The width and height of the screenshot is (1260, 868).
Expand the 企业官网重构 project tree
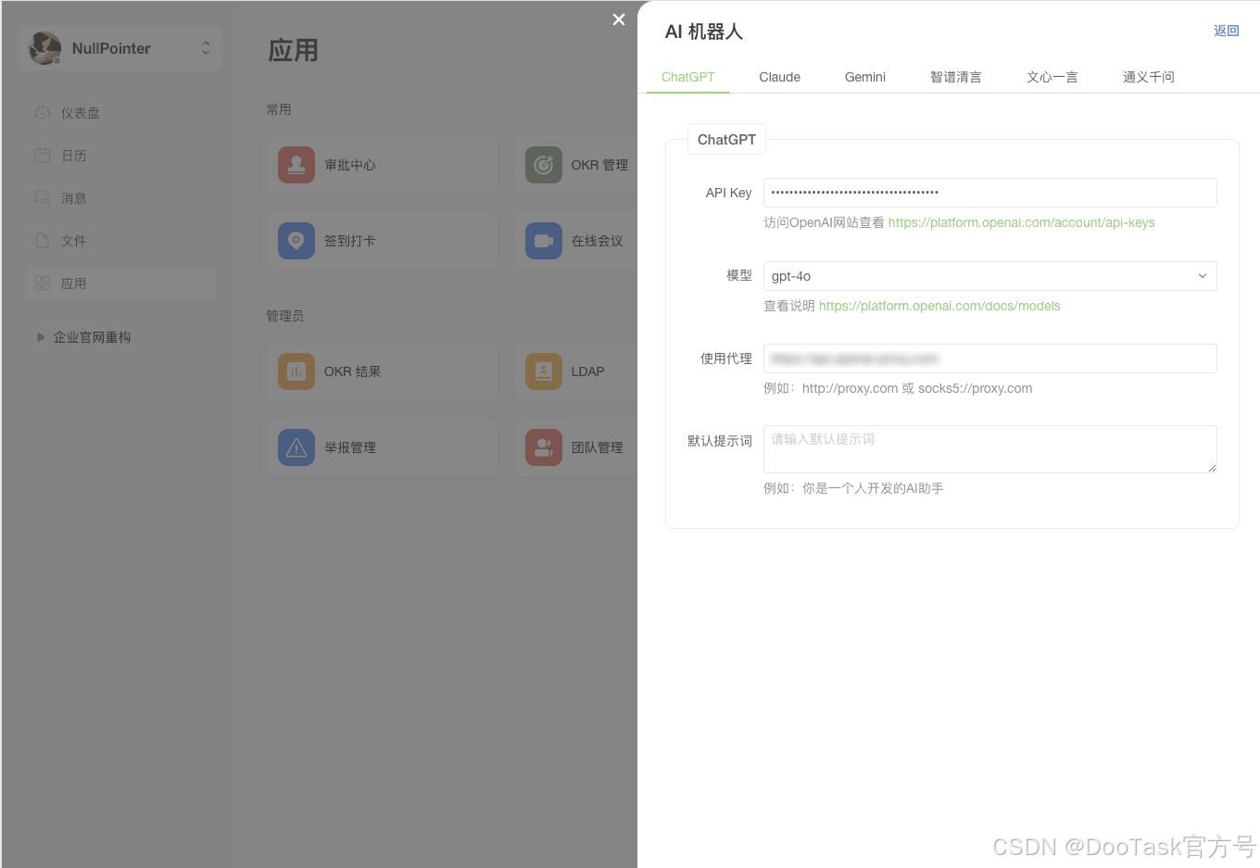pyautogui.click(x=40, y=337)
